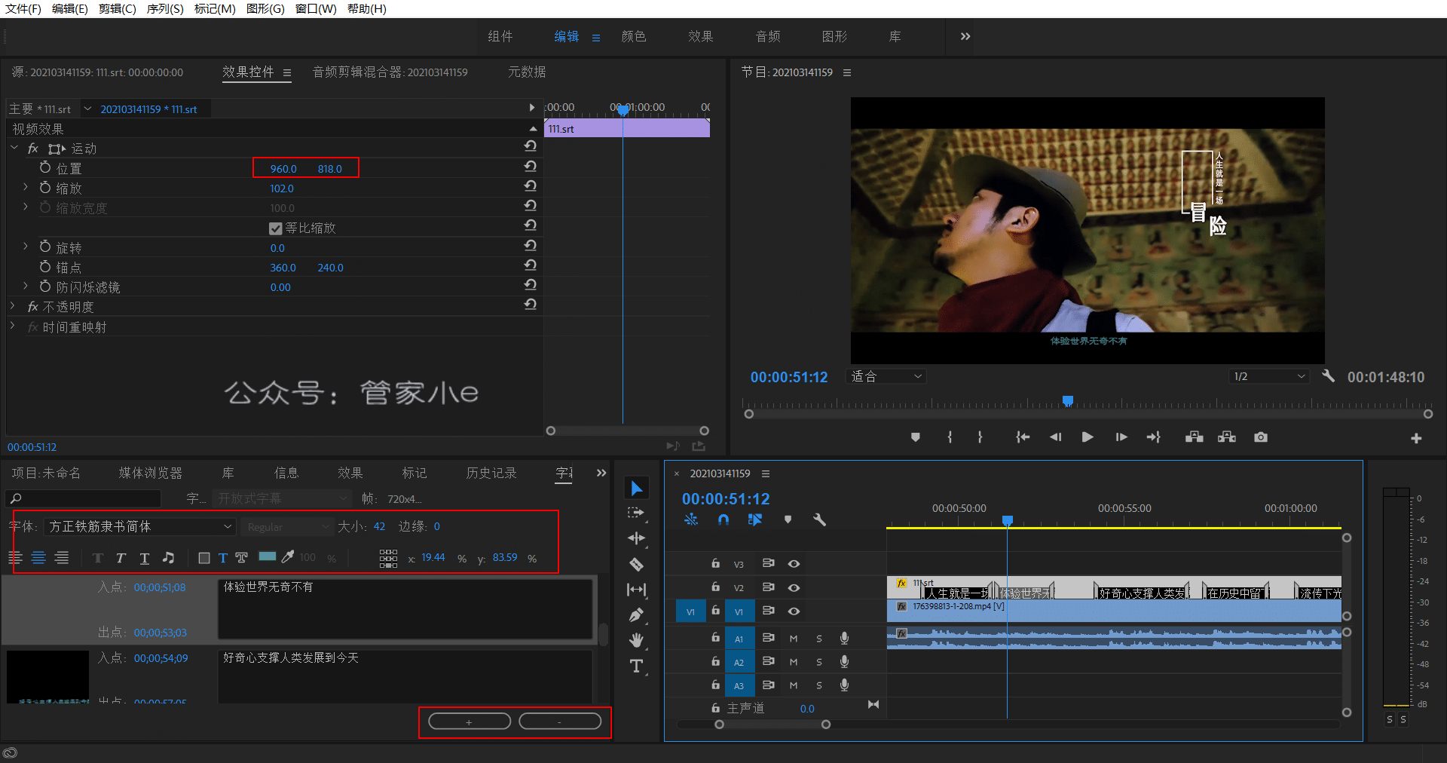Viewport: 1447px width, 763px height.
Task: Open the Metadata tab
Action: [x=527, y=72]
